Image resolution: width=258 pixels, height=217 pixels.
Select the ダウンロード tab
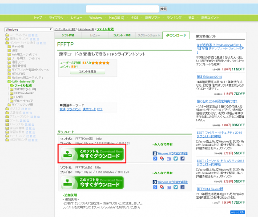pos(176,36)
